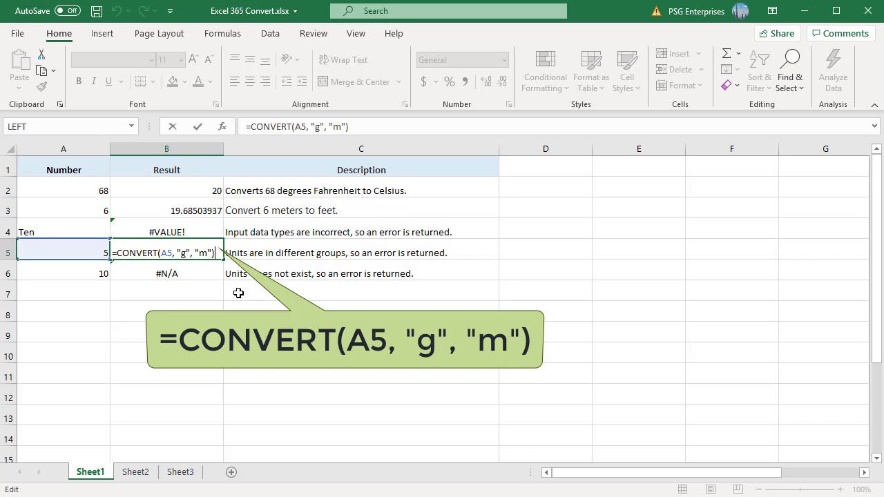Viewport: 884px width, 497px height.
Task: Open the Help tab
Action: click(x=394, y=33)
